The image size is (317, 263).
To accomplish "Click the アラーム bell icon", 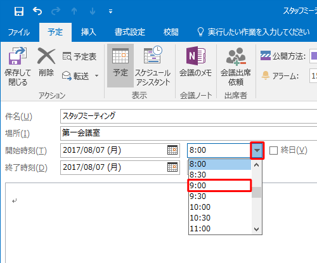I will click(266, 75).
